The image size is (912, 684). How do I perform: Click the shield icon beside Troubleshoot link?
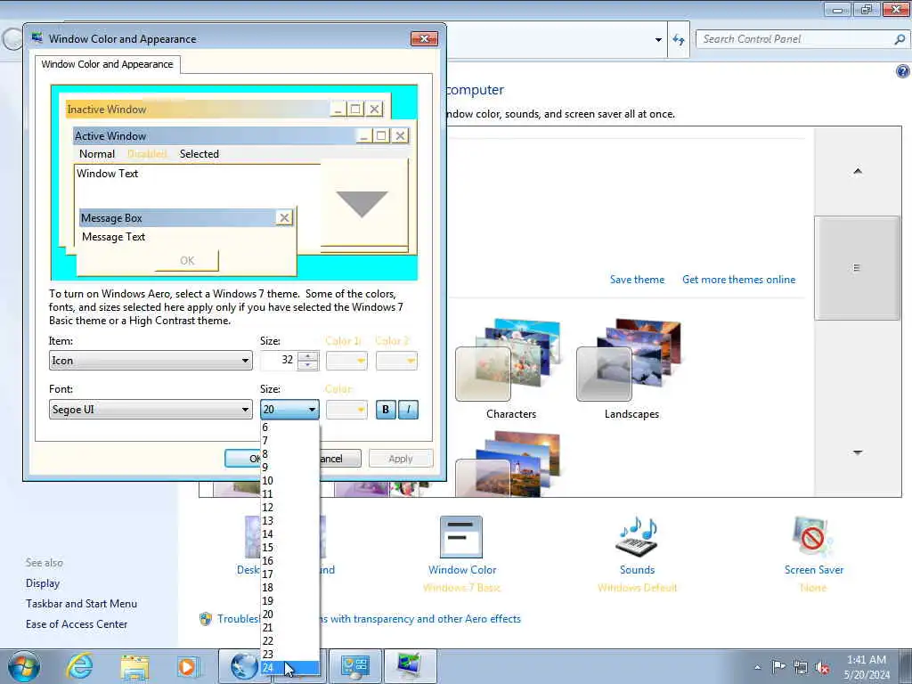pyautogui.click(x=206, y=619)
